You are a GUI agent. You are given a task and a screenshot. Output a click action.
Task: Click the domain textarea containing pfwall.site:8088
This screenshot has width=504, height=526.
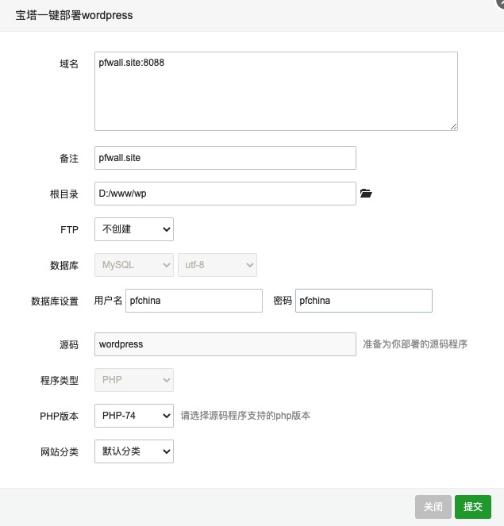(275, 90)
